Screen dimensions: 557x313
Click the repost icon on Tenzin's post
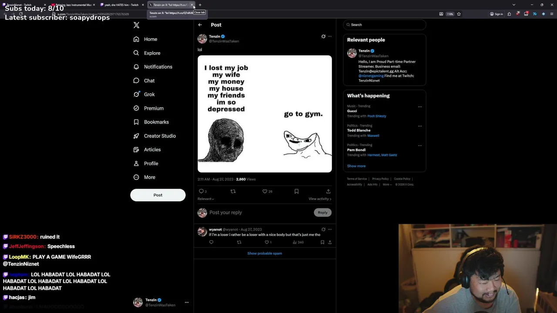(233, 191)
